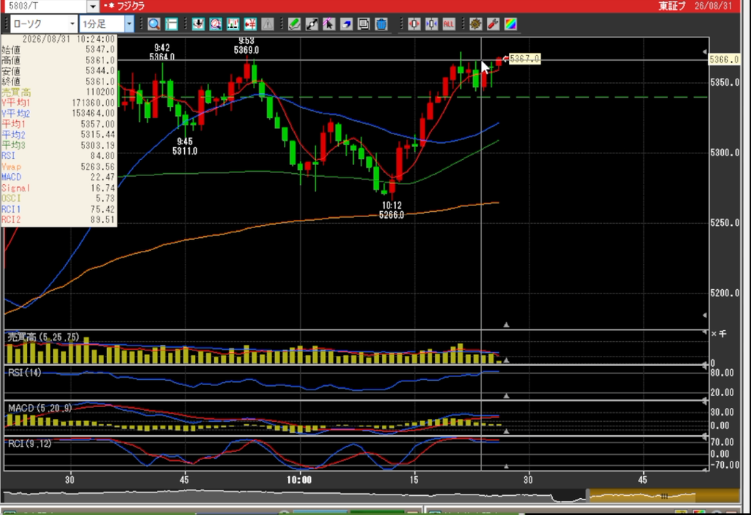
Task: Click the yen price icon
Action: tap(250, 24)
